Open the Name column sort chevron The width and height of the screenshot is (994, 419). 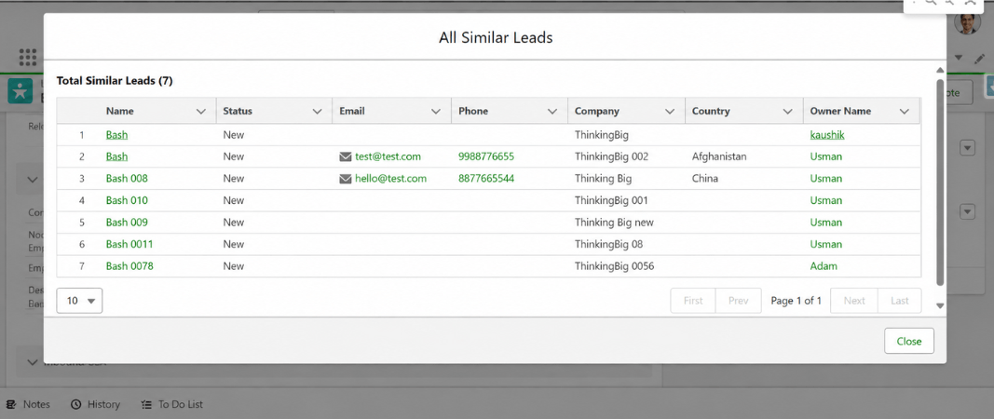[x=201, y=111]
